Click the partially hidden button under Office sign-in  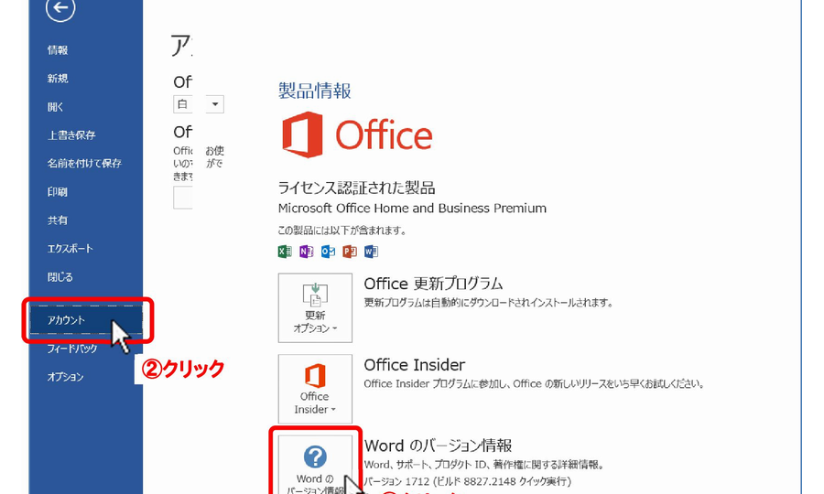(x=183, y=199)
